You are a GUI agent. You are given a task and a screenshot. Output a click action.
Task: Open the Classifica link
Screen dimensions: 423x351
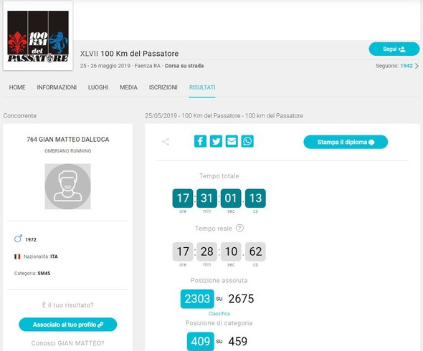coord(219,314)
